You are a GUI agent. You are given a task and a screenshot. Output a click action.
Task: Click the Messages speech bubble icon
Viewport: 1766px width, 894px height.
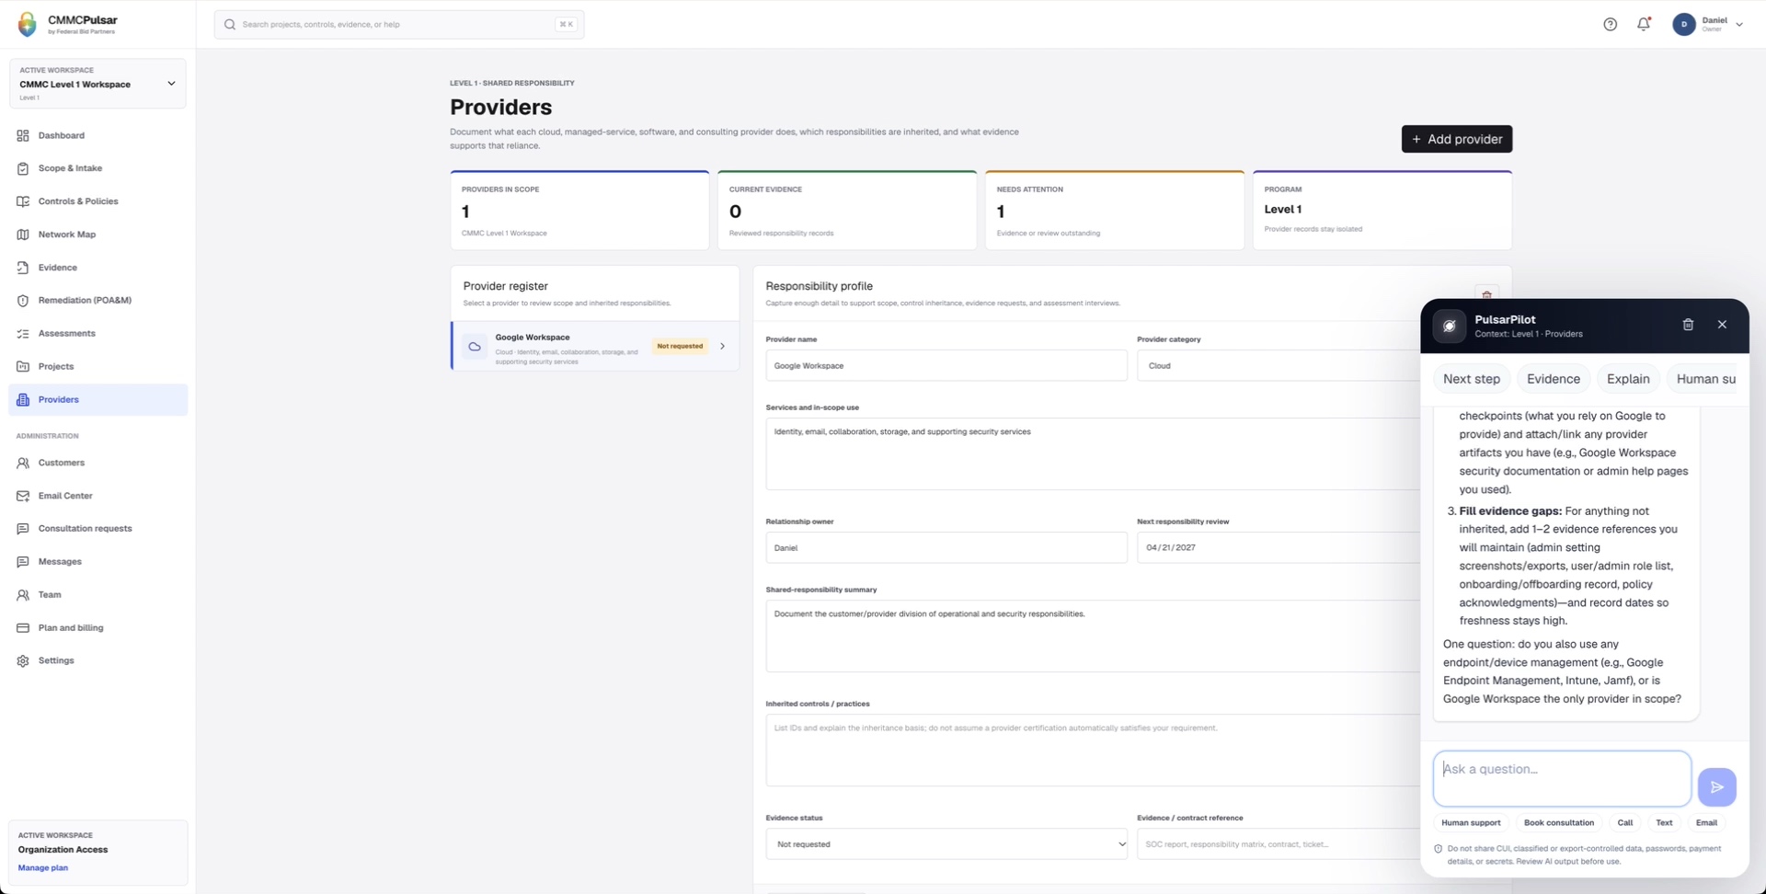23,562
